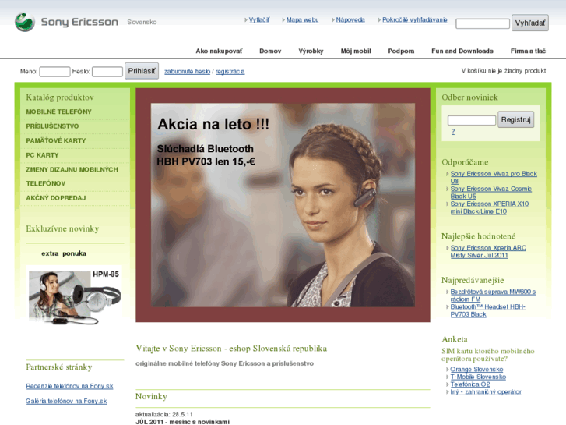
Task: Open Sony Ericsson Vivaz Cosmic Black U5
Action: (x=490, y=193)
